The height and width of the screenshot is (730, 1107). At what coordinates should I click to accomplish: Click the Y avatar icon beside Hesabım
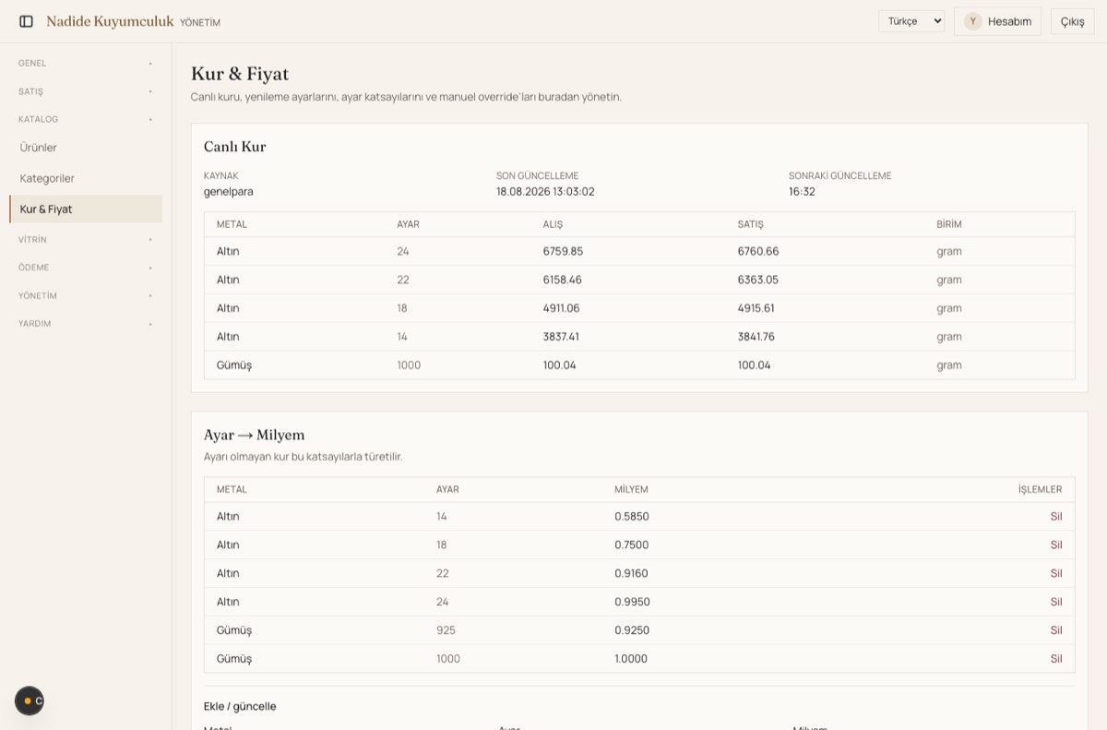point(972,21)
